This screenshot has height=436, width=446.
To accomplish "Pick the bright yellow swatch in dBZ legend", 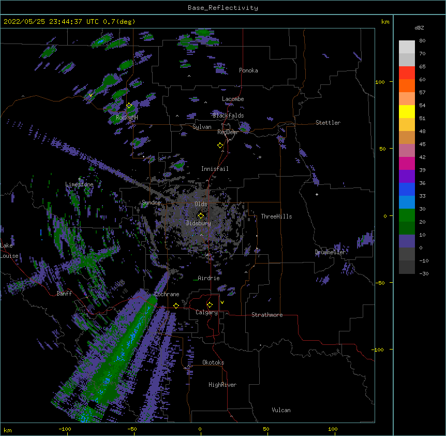I will [x=407, y=111].
